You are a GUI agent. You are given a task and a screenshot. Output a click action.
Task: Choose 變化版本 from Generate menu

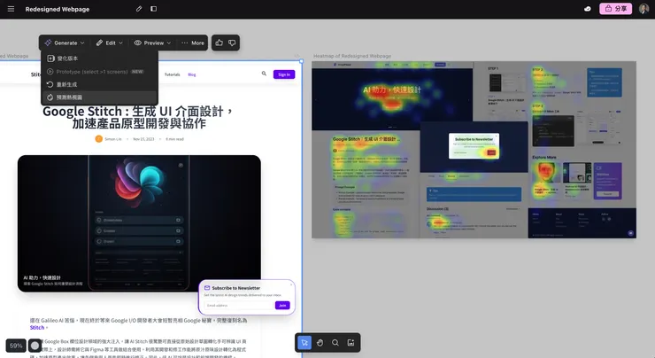tap(99, 58)
